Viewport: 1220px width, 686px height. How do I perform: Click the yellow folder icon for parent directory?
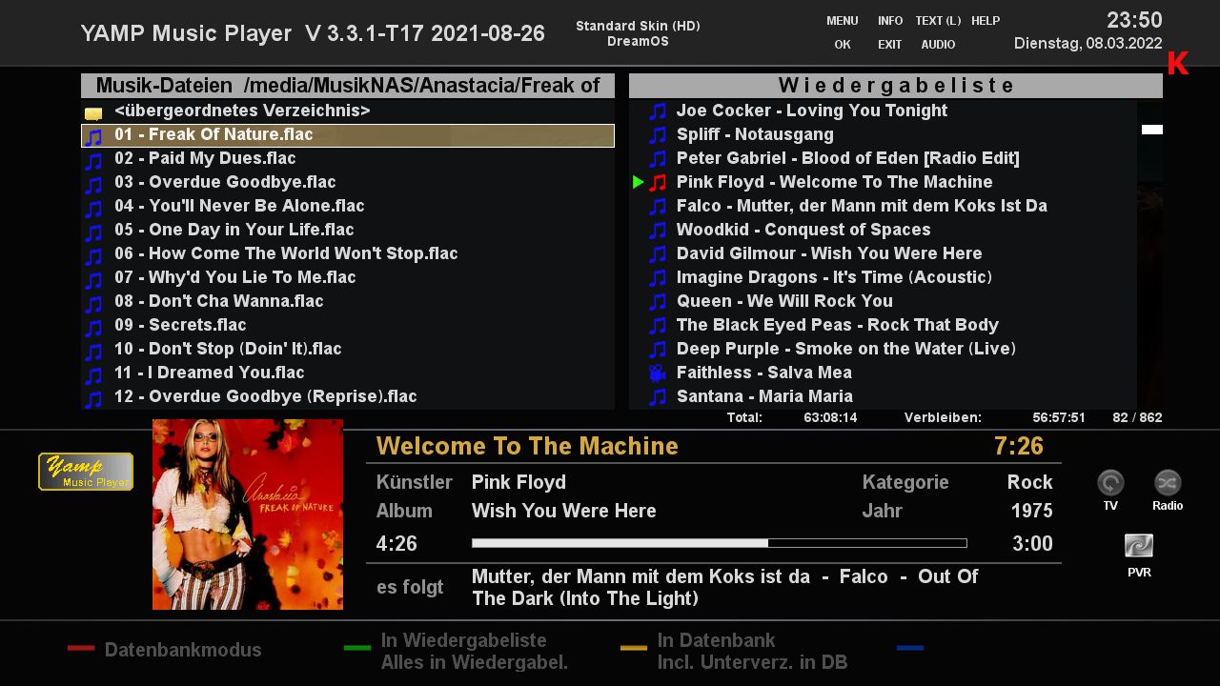93,112
